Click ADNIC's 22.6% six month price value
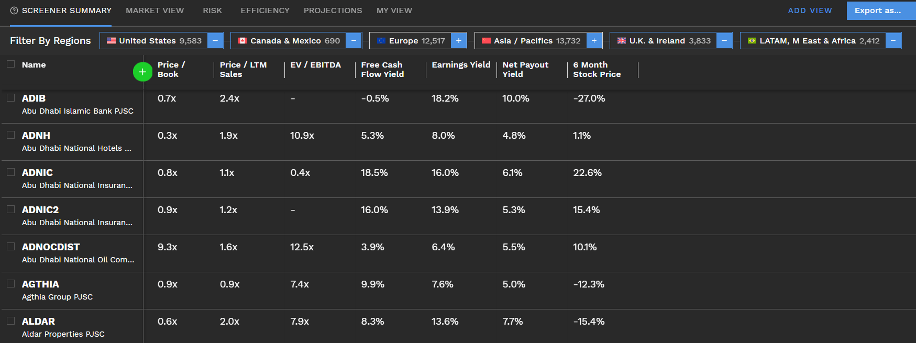The width and height of the screenshot is (916, 343). 587,173
